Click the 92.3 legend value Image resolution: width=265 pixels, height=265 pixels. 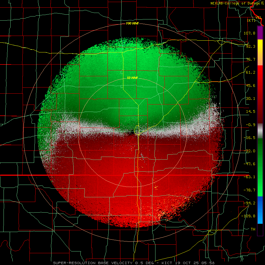(x=251, y=46)
